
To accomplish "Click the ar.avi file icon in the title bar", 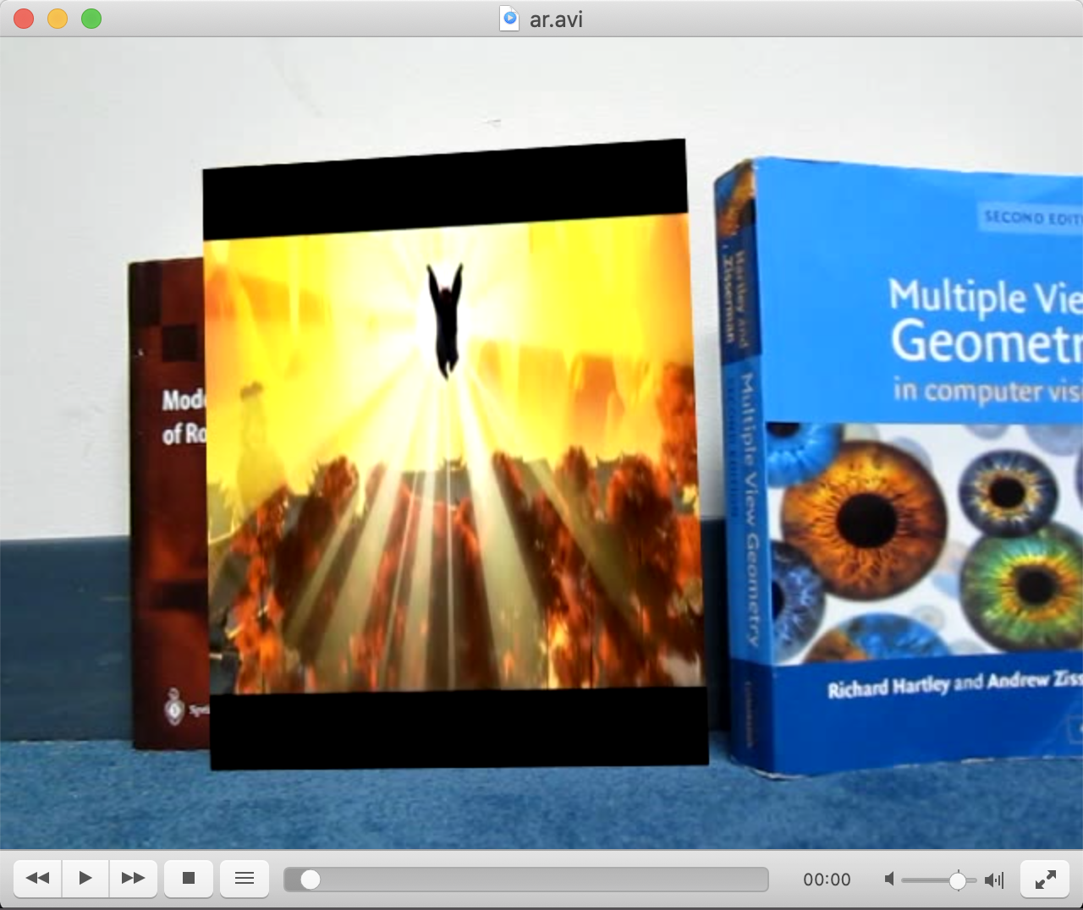I will [x=509, y=19].
